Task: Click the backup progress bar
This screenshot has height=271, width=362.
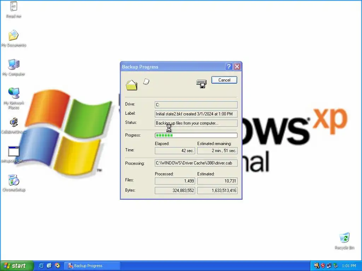Action: coord(196,135)
